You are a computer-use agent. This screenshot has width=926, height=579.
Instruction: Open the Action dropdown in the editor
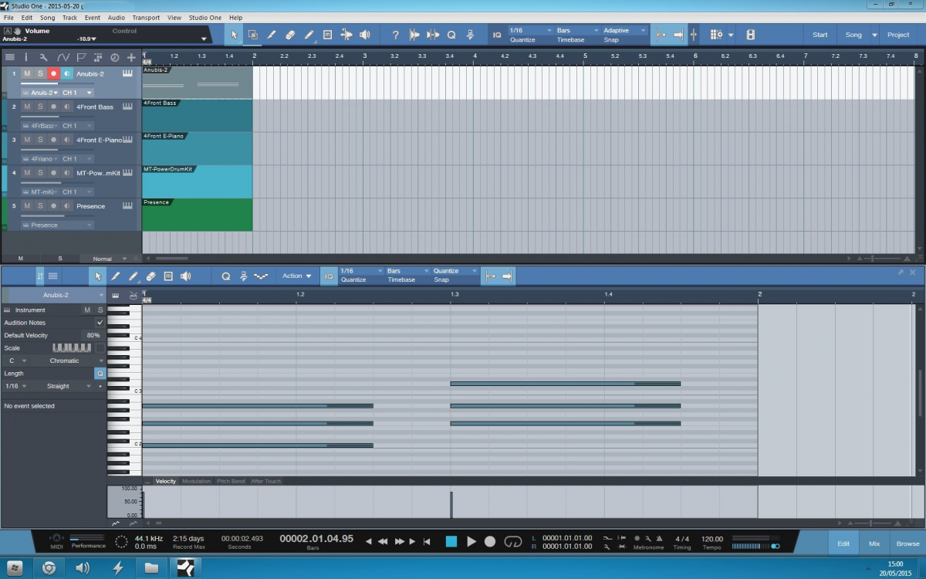click(296, 276)
